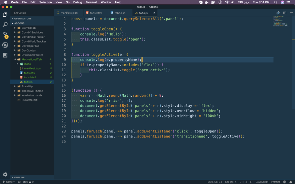Image resolution: width=295 pixels, height=184 pixels.
Task: Open the volume control in menu bar
Action: click(233, 2)
